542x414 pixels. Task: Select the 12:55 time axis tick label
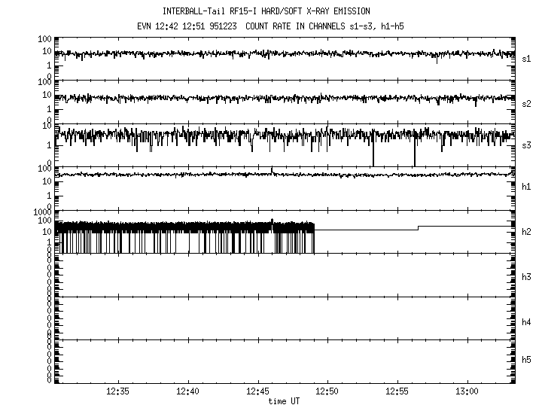(x=397, y=392)
